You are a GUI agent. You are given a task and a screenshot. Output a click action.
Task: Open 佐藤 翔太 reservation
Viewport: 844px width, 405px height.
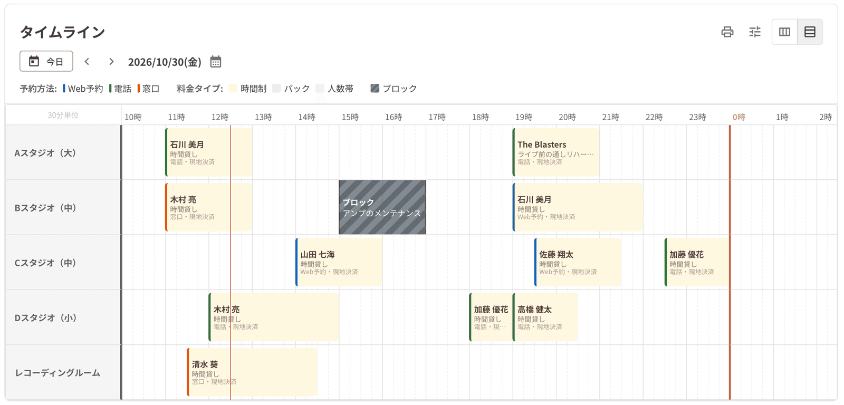coord(578,262)
